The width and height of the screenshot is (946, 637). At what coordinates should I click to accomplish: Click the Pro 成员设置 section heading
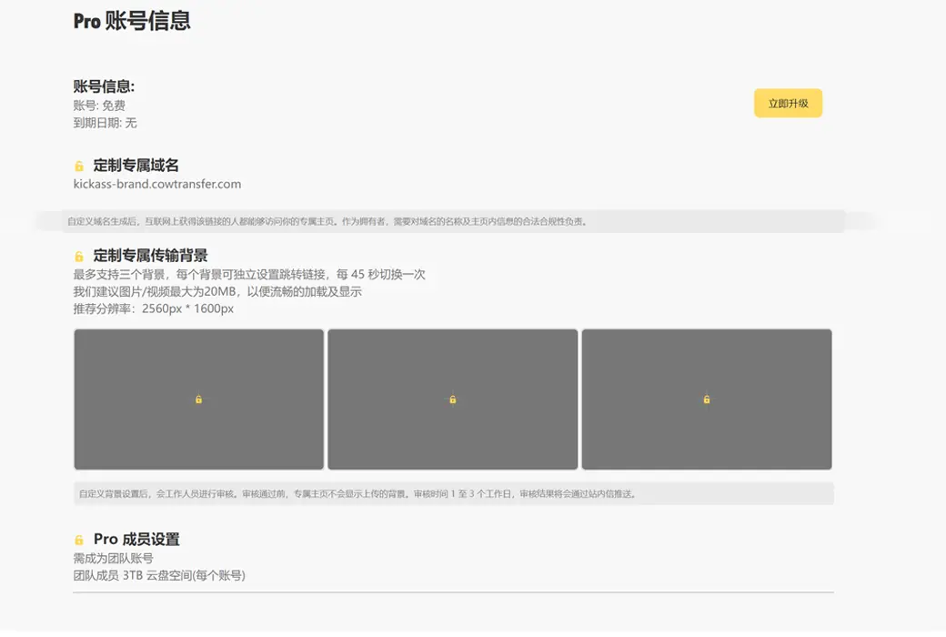(x=136, y=540)
